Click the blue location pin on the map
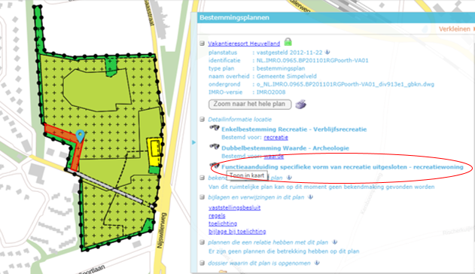This screenshot has height=274, width=475. tap(80, 136)
